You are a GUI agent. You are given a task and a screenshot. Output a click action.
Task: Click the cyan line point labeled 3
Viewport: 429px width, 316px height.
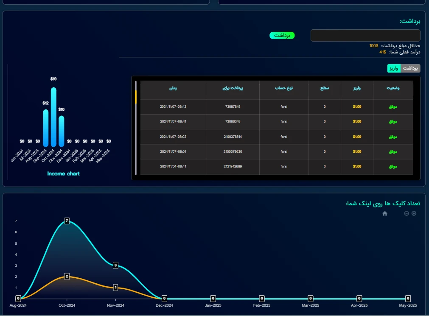[115, 265]
